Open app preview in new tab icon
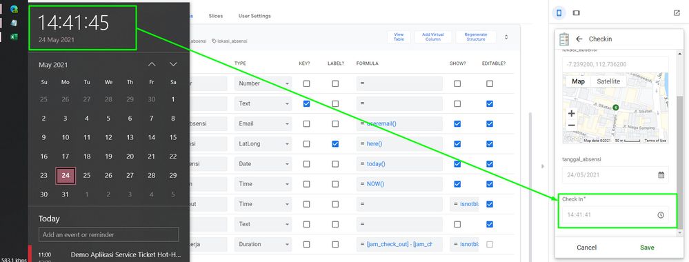689x262 pixels. (x=677, y=13)
